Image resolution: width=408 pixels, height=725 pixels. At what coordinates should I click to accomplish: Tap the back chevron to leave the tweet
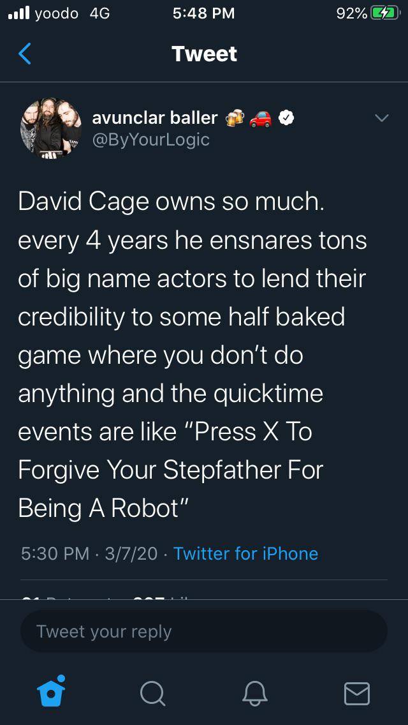tap(23, 54)
